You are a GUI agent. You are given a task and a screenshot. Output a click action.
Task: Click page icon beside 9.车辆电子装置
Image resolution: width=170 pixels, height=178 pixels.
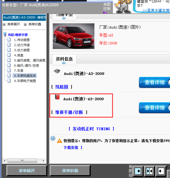[9, 81]
